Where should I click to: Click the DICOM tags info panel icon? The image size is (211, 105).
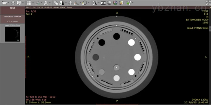pos(103,3)
